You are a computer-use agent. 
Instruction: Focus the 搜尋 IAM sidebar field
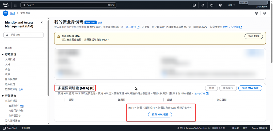point(23,35)
